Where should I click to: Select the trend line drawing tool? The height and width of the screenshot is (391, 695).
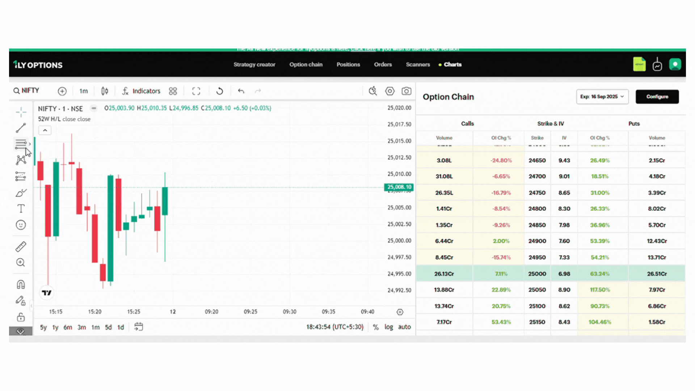21,128
